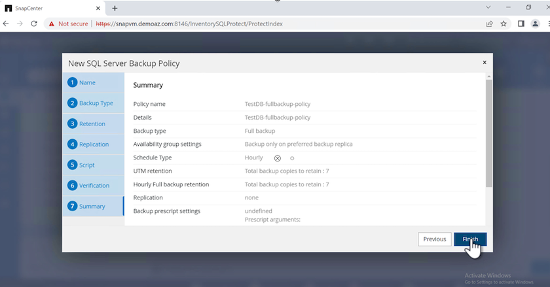Click the UTM retention label
This screenshot has width=550, height=287.
coord(153,171)
